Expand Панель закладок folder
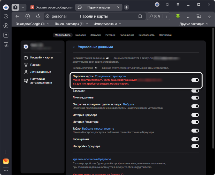 pyautogui.click(x=71, y=24)
